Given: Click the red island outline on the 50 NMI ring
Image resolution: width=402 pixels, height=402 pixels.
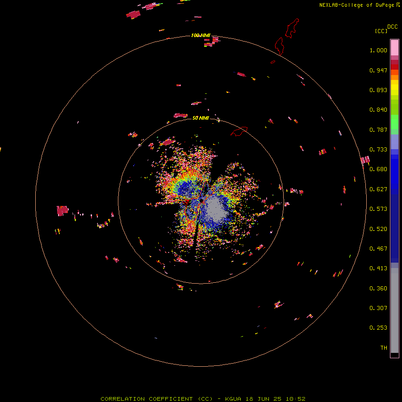Looking at the screenshot, I should coord(239,131).
